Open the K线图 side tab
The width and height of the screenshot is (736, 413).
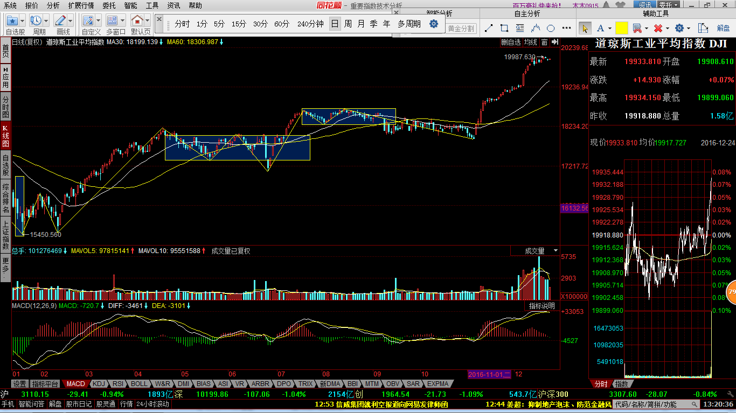[5, 136]
